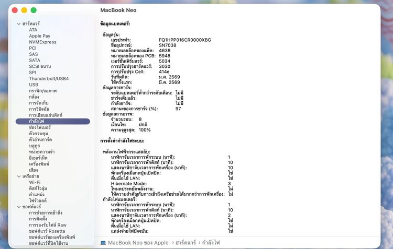Click Cell revision value 414e
The image size is (393, 249).
click(164, 72)
